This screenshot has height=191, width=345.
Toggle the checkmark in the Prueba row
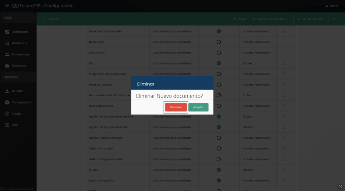pyautogui.click(x=219, y=170)
